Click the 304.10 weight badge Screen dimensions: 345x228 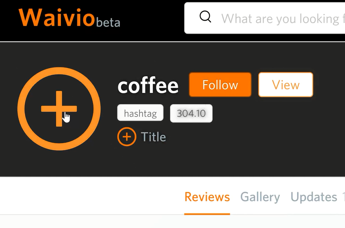[191, 113]
